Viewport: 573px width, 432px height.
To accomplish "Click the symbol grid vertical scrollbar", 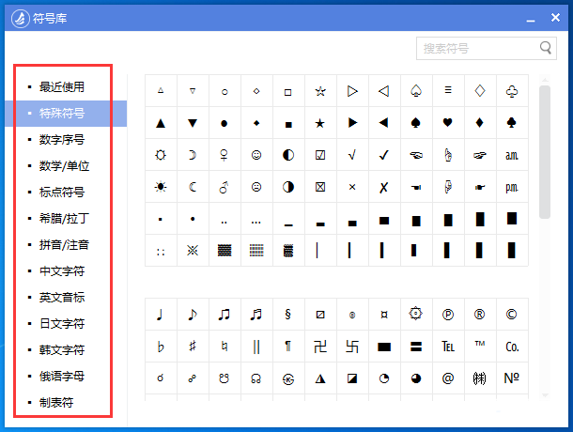I will coord(545,150).
